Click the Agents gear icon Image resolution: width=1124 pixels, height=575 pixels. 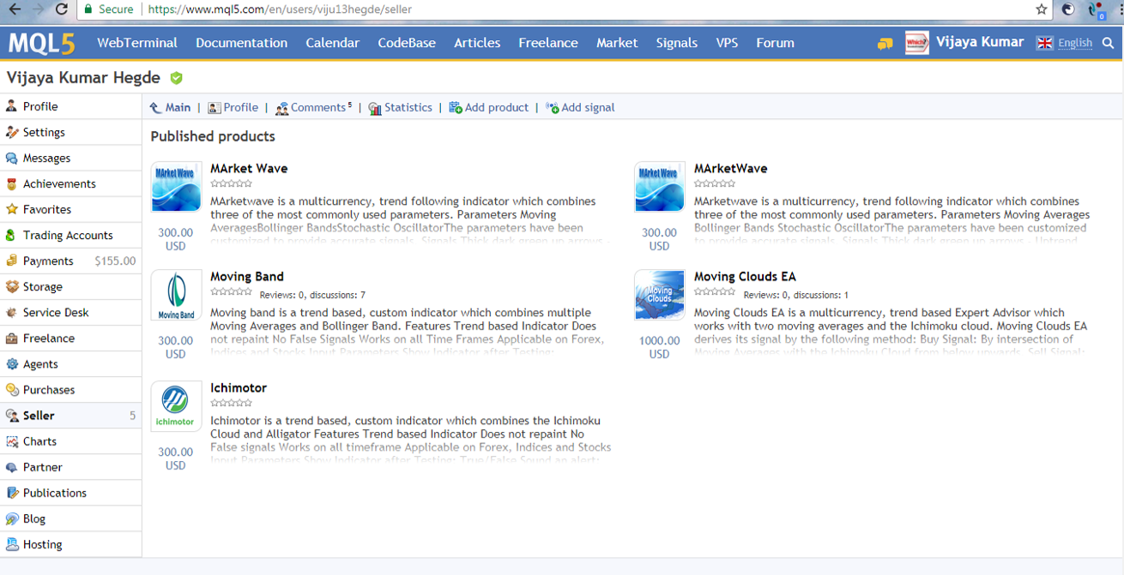coord(11,363)
